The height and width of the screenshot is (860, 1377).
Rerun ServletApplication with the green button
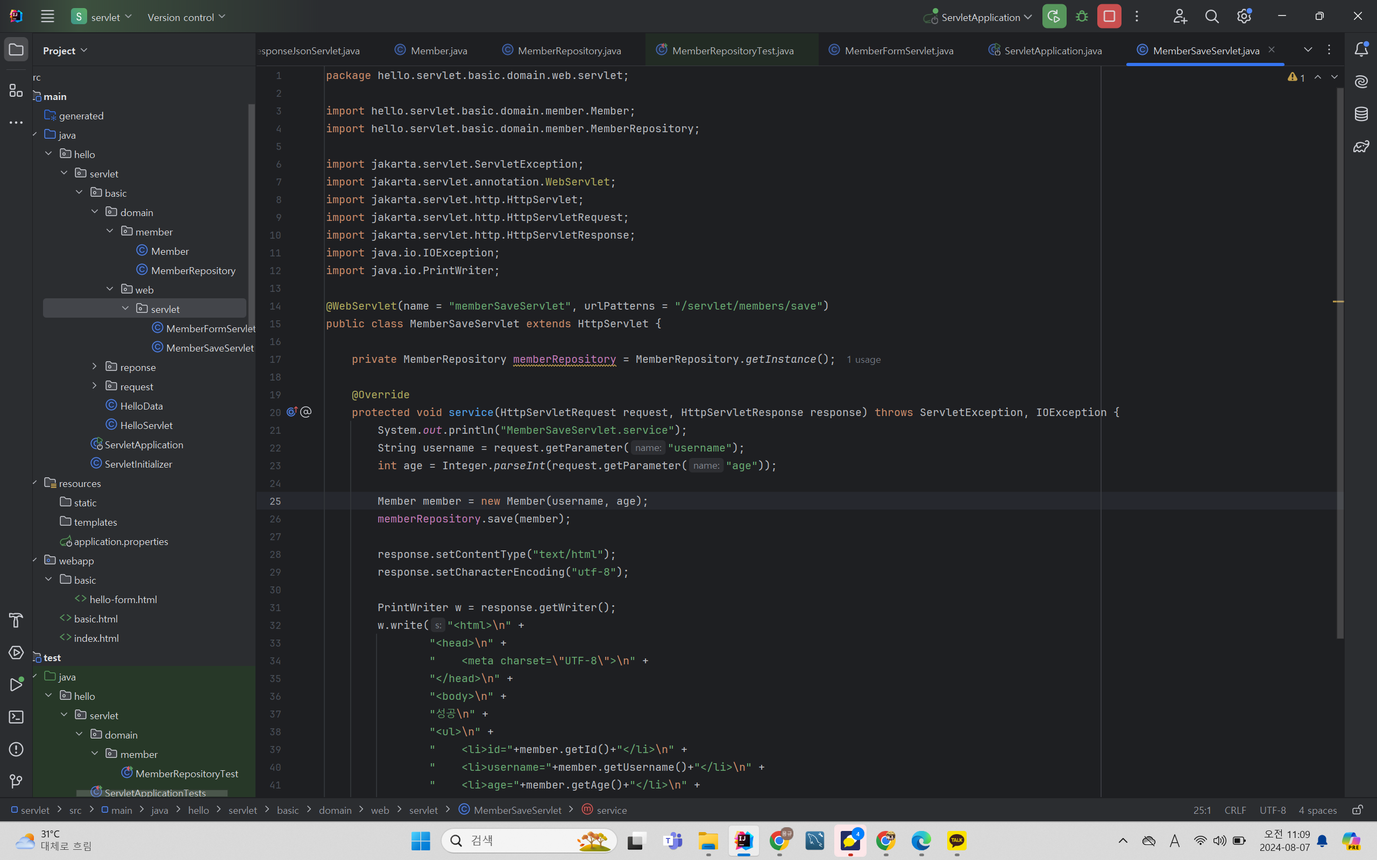(1054, 17)
